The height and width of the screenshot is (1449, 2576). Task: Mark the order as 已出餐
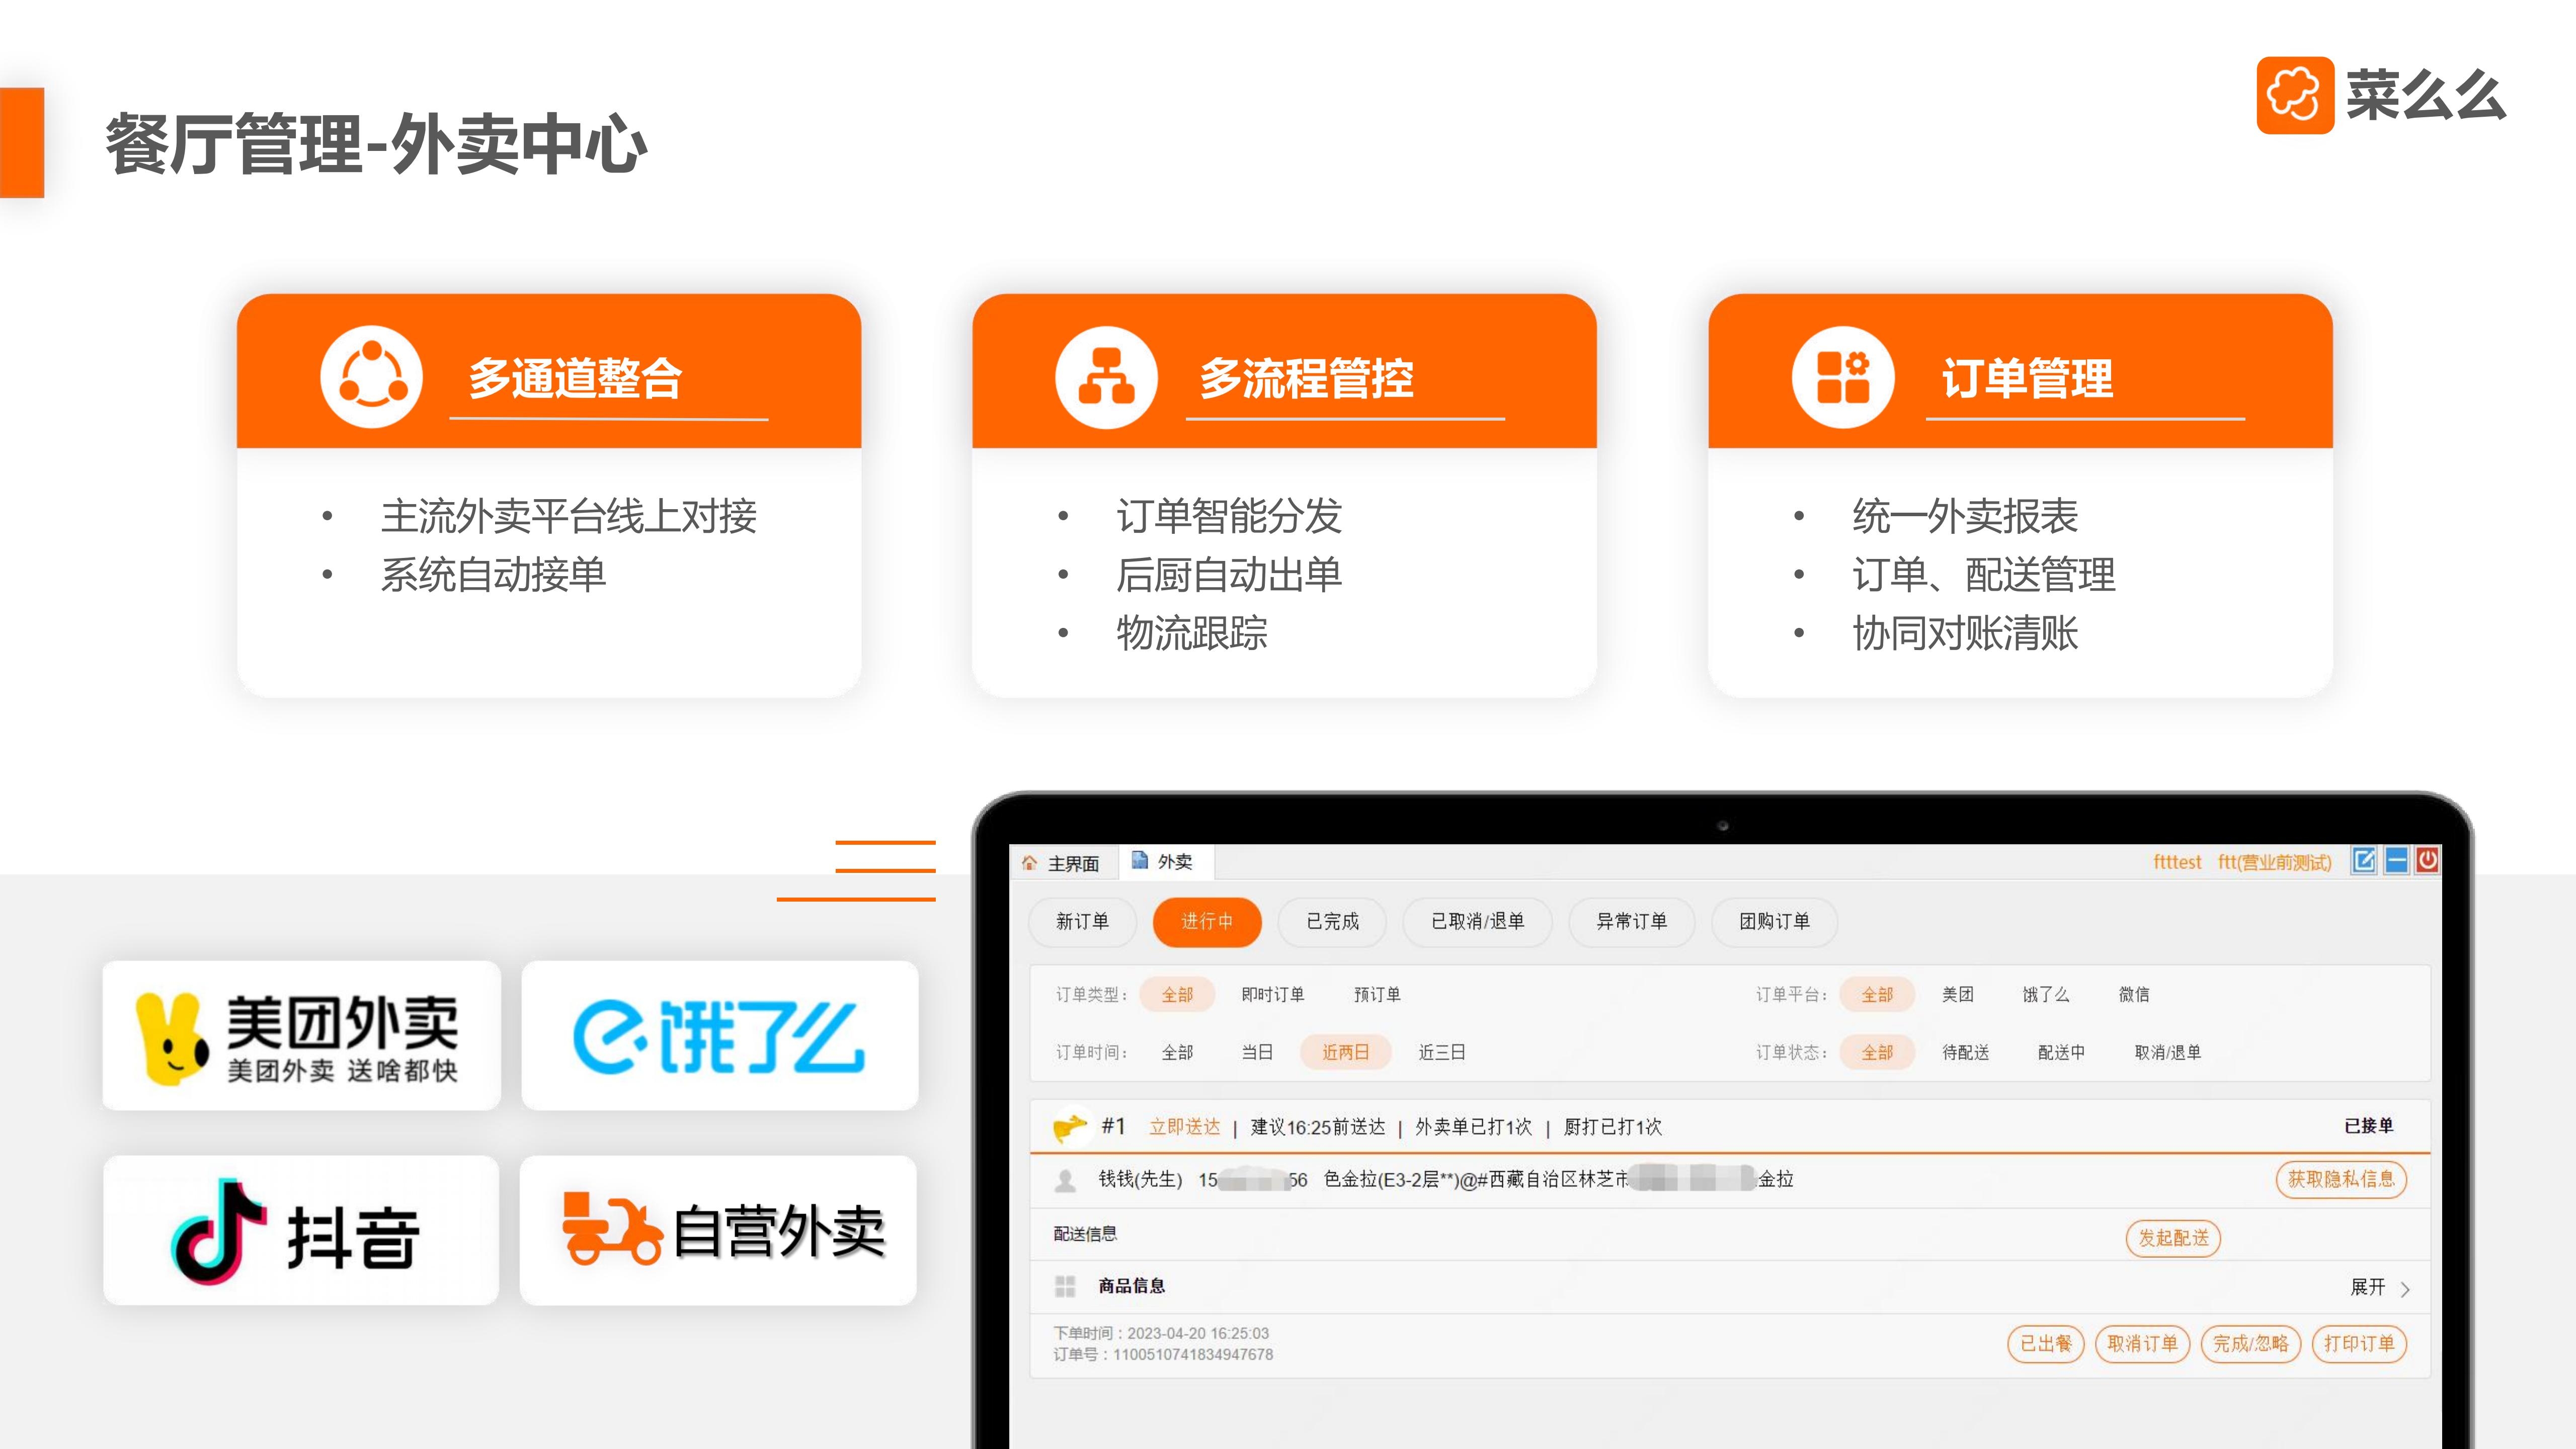[x=2046, y=1343]
